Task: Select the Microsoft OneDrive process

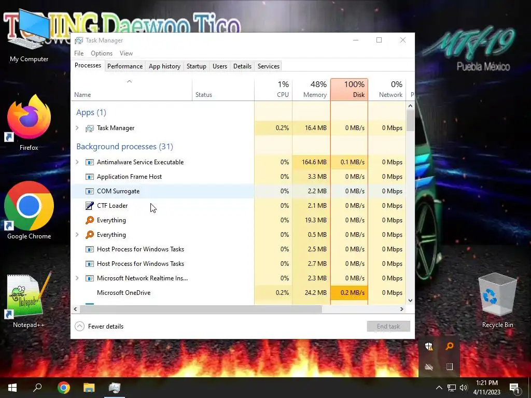Action: pyautogui.click(x=239, y=293)
